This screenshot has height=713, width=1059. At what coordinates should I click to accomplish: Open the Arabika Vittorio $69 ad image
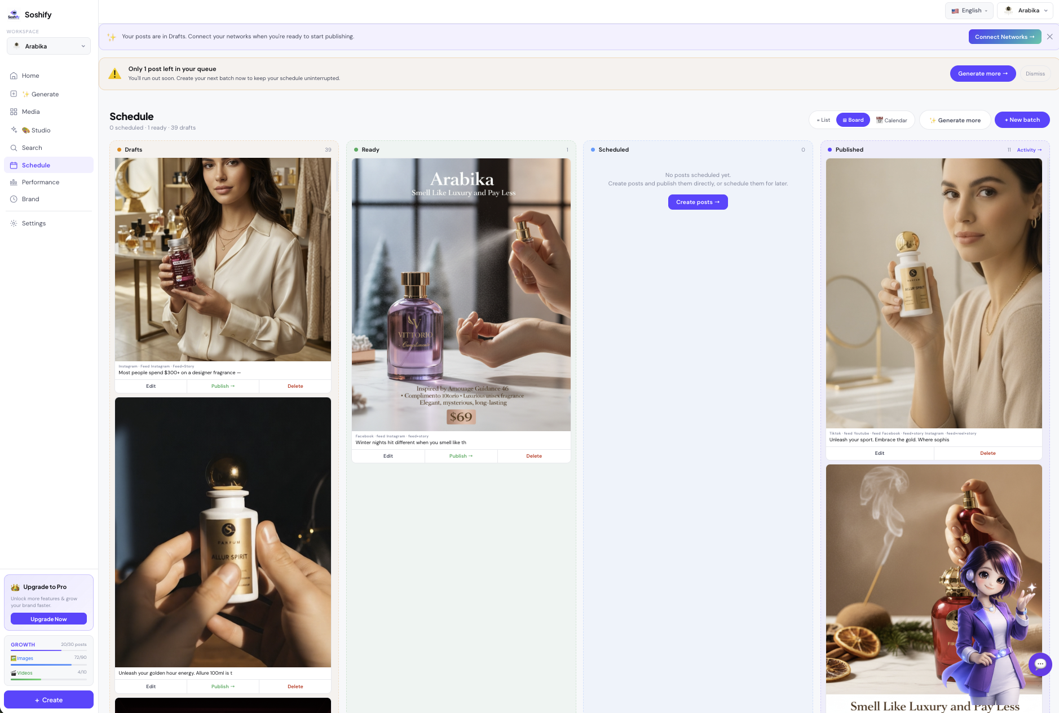pos(461,295)
